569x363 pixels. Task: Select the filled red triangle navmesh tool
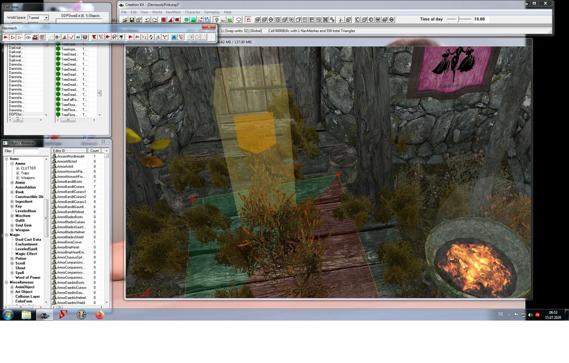[5, 37]
